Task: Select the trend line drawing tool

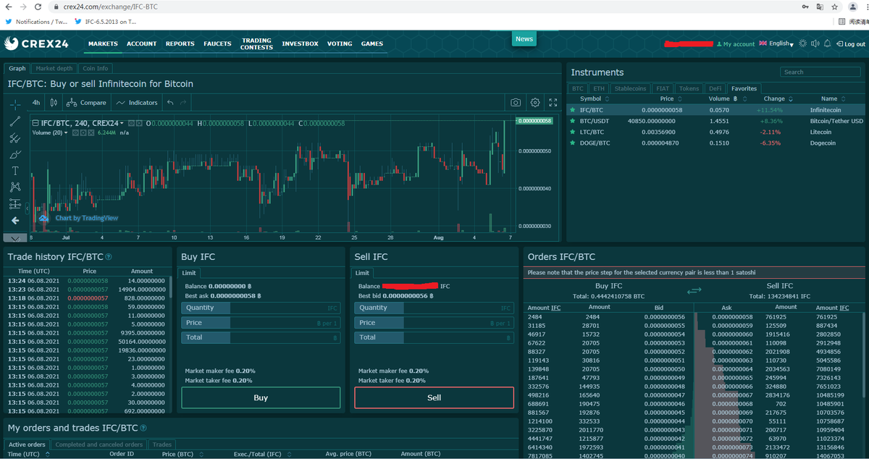Action: (15, 121)
